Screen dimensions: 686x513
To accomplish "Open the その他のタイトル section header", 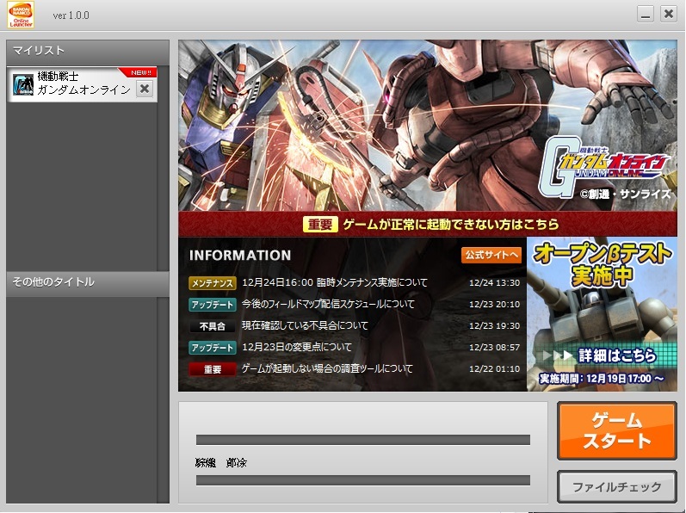I will tap(88, 282).
